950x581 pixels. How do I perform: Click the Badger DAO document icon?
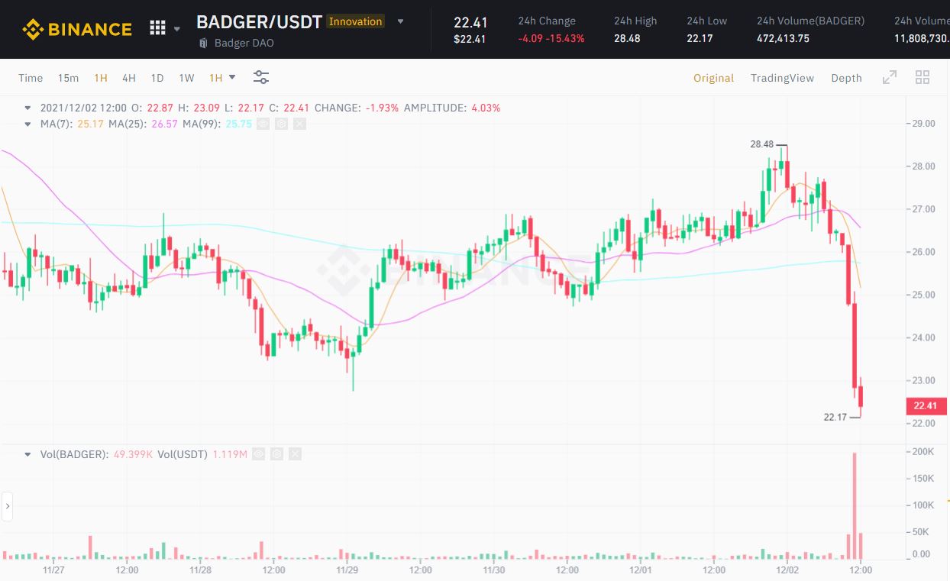(203, 43)
